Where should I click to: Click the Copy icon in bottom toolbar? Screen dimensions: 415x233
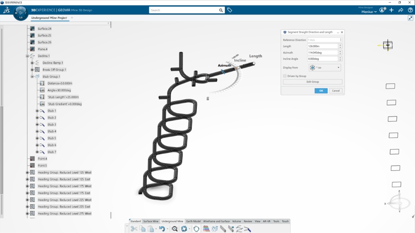(142, 229)
